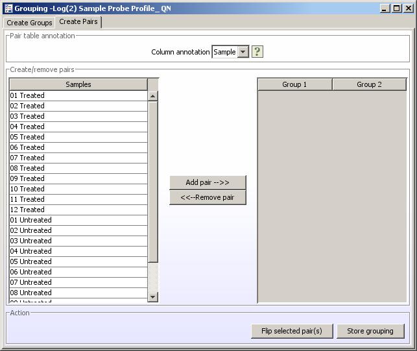
Task: Select the 04 Treated sample row
Action: point(78,127)
